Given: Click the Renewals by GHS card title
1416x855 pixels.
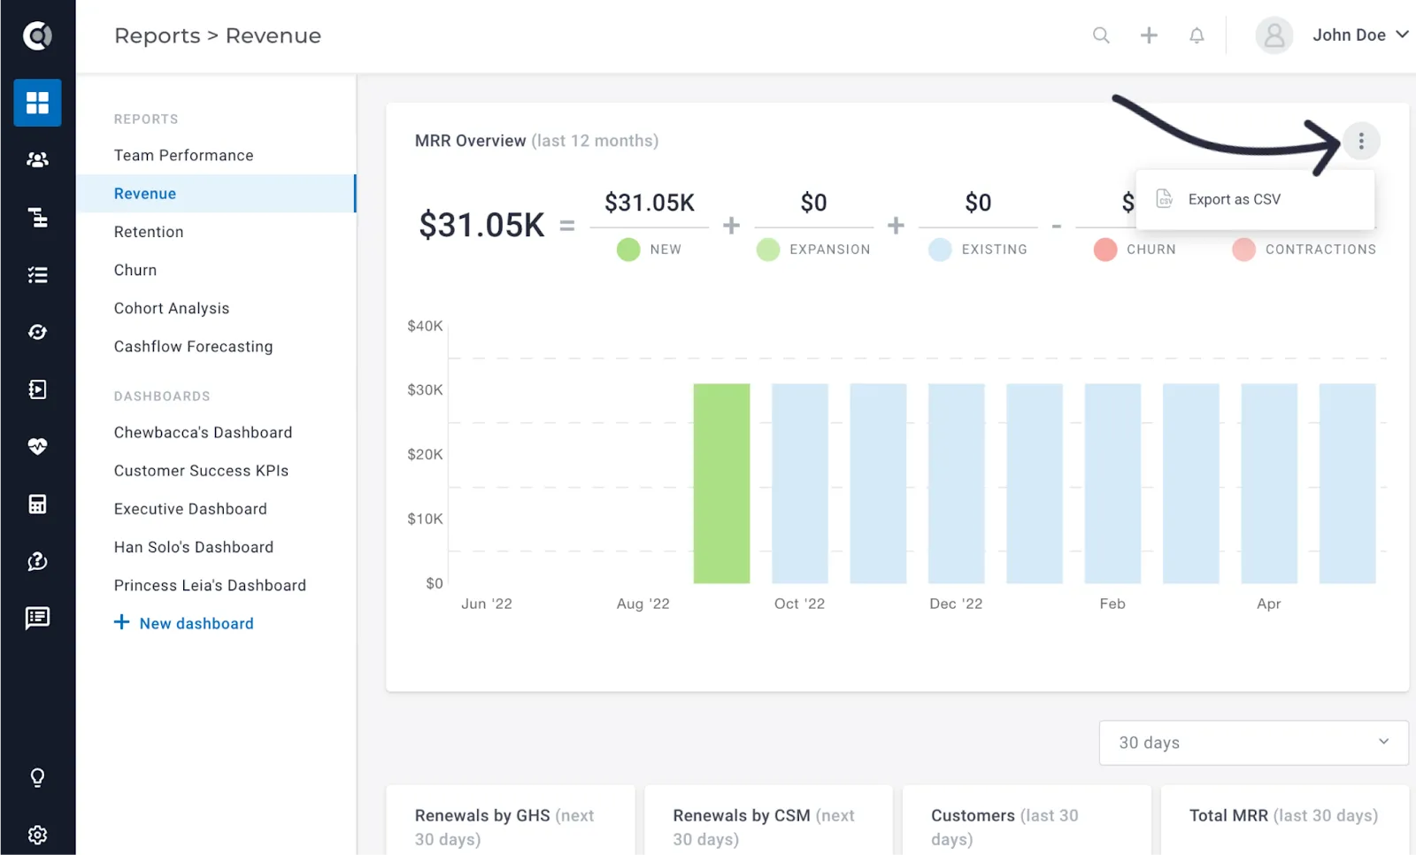Looking at the screenshot, I should pyautogui.click(x=504, y=827).
